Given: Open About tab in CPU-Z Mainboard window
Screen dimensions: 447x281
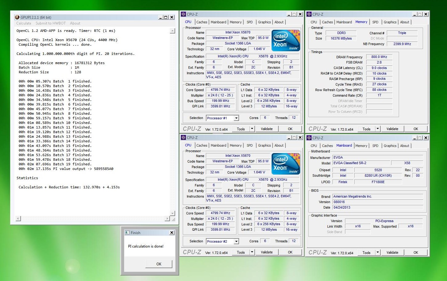Looking at the screenshot, I should point(405,146).
